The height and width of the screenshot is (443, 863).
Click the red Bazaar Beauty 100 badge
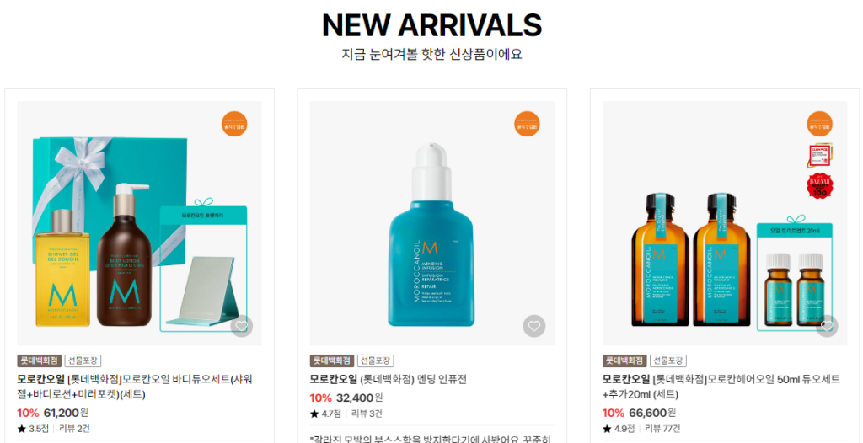(x=820, y=186)
